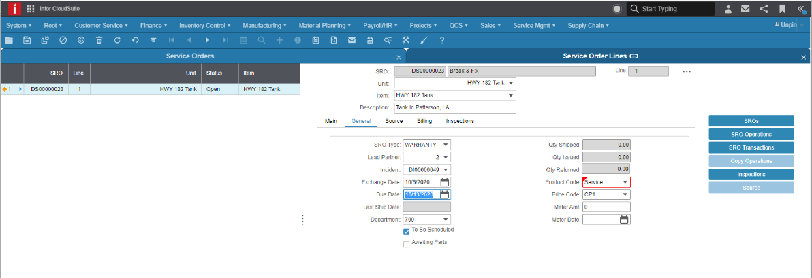The height and width of the screenshot is (278, 812).
Task: Click the Refresh toolbar icon
Action: pos(117,40)
